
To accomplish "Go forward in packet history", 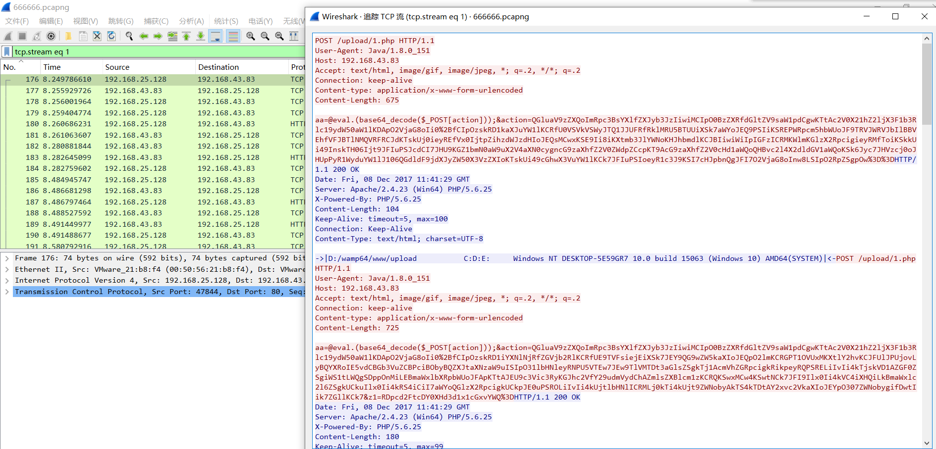I will pyautogui.click(x=158, y=36).
